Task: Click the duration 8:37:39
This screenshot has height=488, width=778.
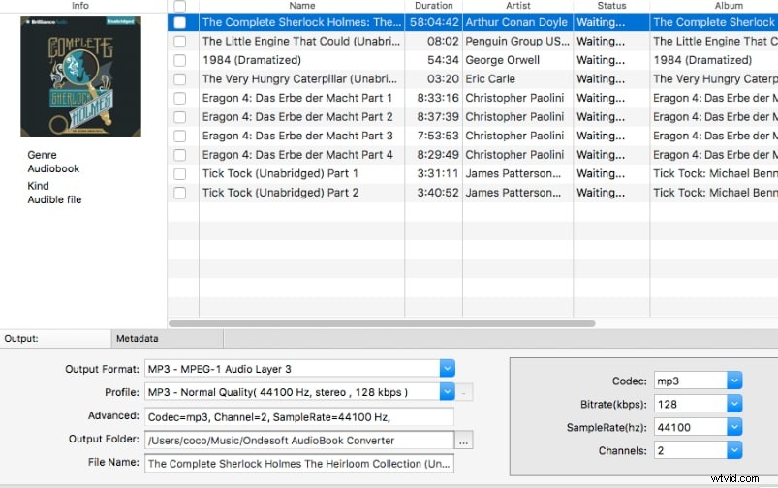Action: pos(438,117)
